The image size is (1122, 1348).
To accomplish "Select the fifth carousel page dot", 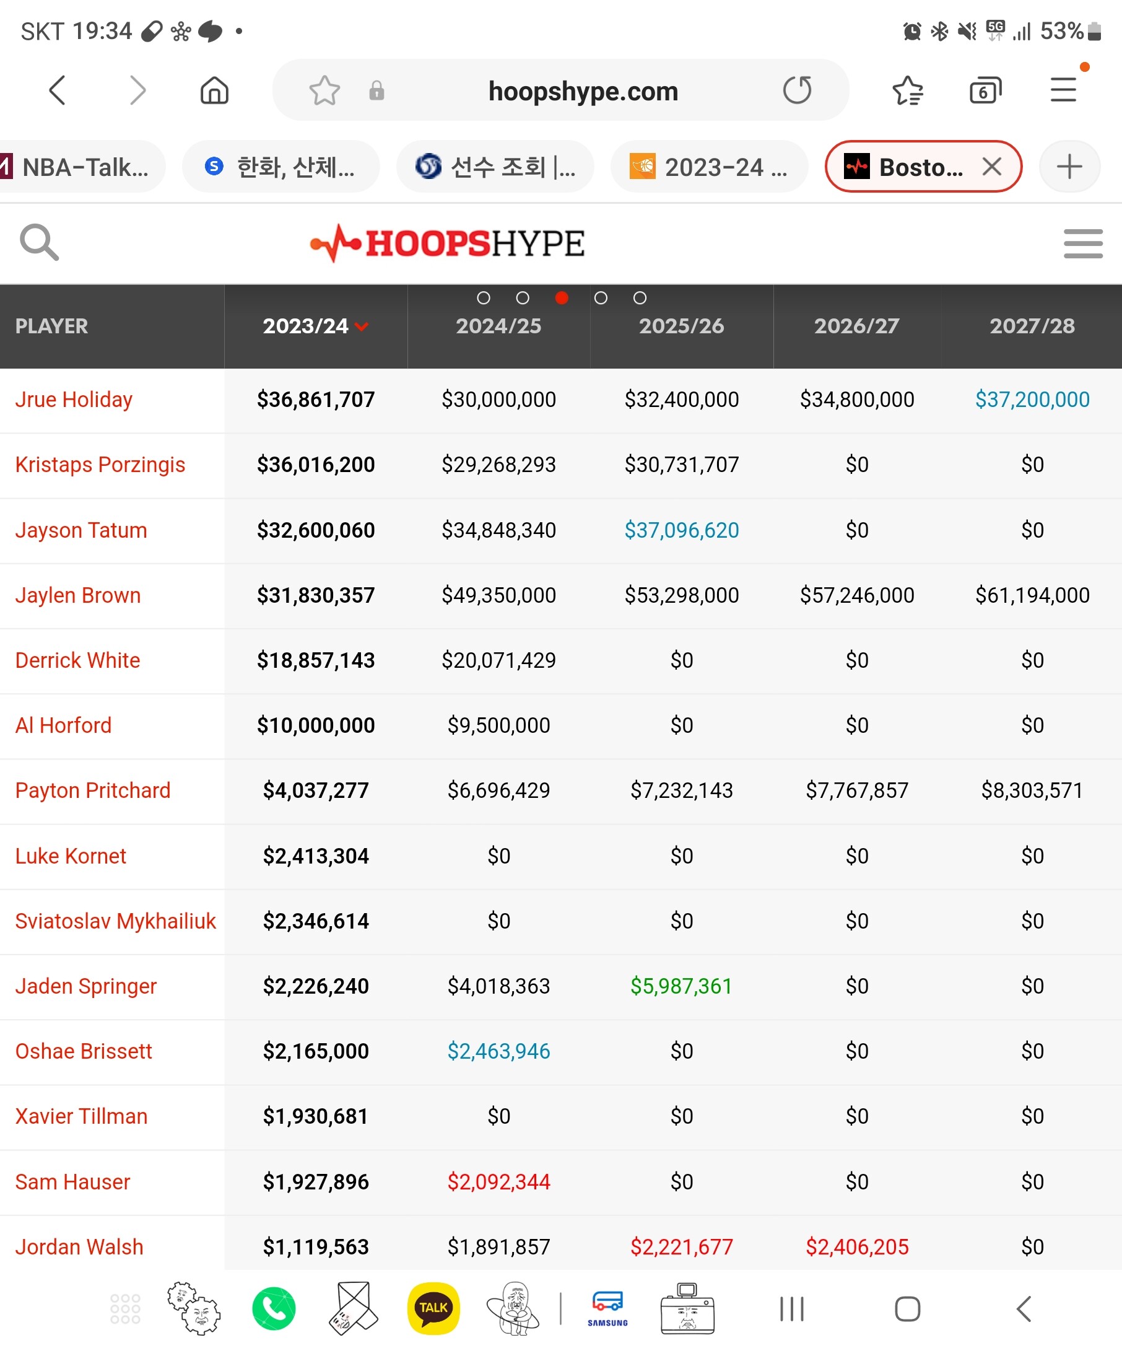I will tap(640, 298).
